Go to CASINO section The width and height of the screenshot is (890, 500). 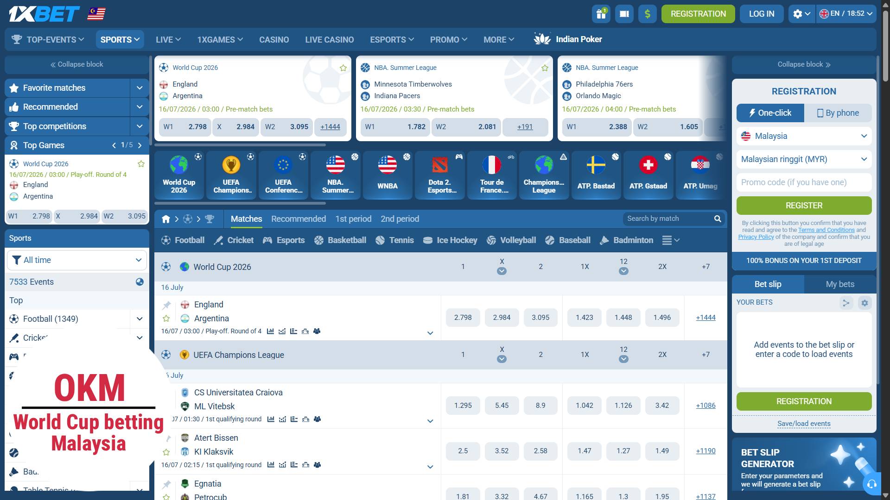[x=274, y=40]
